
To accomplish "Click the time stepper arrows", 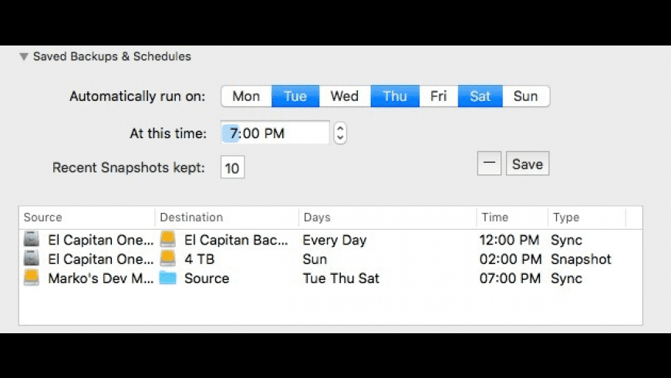I will tap(340, 133).
